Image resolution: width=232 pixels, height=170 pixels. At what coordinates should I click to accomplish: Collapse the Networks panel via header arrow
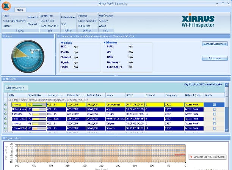pyautogui.click(x=4, y=79)
